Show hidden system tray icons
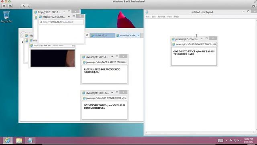Image resolution: width=257 pixels, height=145 pixels. tap(226, 141)
